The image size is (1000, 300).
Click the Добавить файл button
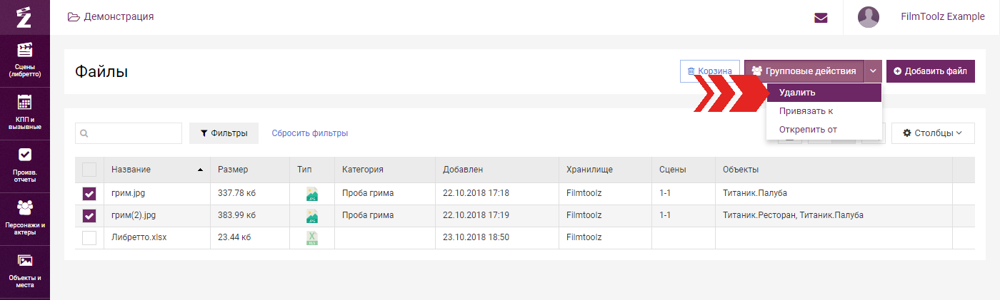(931, 71)
